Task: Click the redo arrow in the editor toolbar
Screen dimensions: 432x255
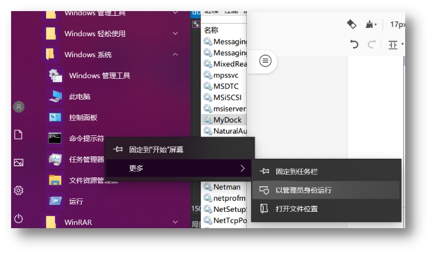Action: click(x=371, y=44)
